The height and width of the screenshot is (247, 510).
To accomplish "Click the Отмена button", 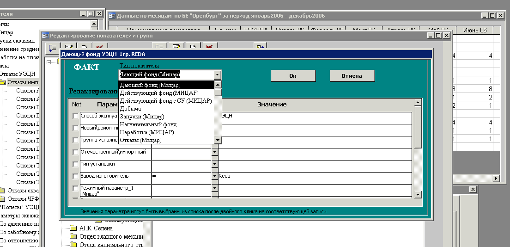I will point(352,75).
